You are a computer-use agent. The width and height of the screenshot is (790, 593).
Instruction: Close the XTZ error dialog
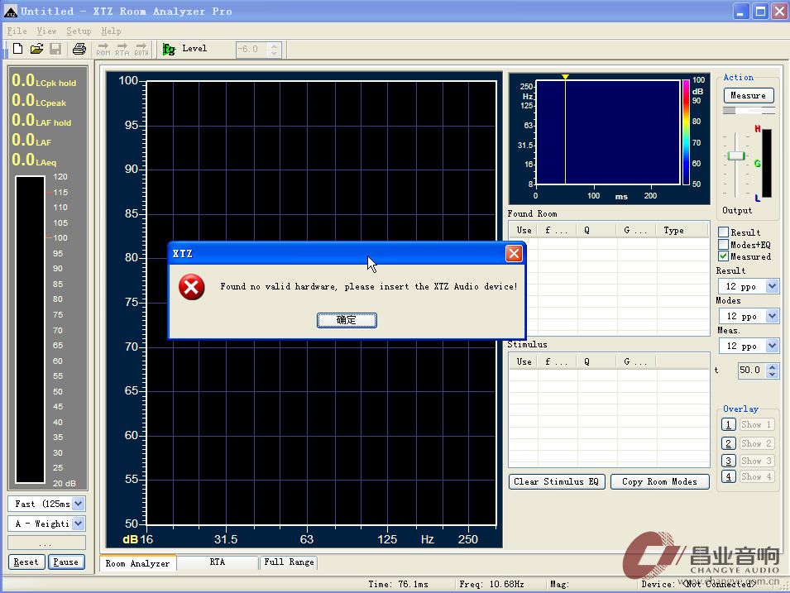coord(514,253)
